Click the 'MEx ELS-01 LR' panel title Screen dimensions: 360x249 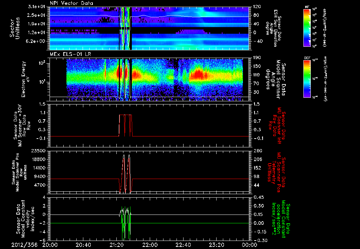tap(70, 54)
